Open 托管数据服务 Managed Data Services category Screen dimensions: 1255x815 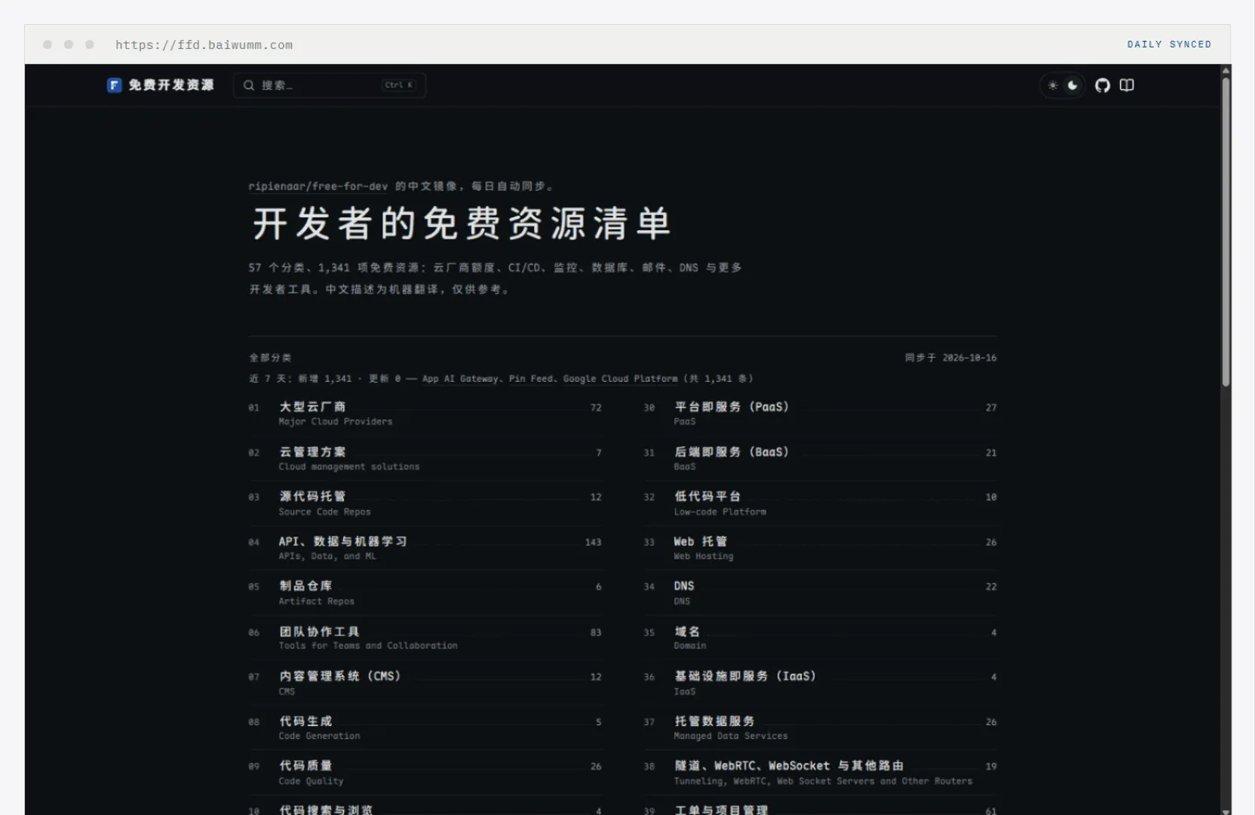pos(821,728)
